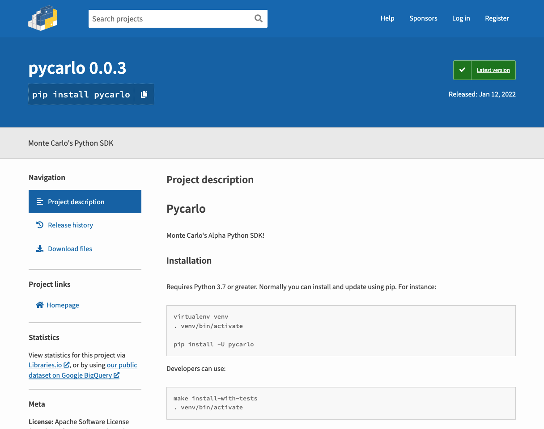Click 'pip install -U pycarlo' code line
Viewport: 544px width, 429px height.
(x=213, y=344)
